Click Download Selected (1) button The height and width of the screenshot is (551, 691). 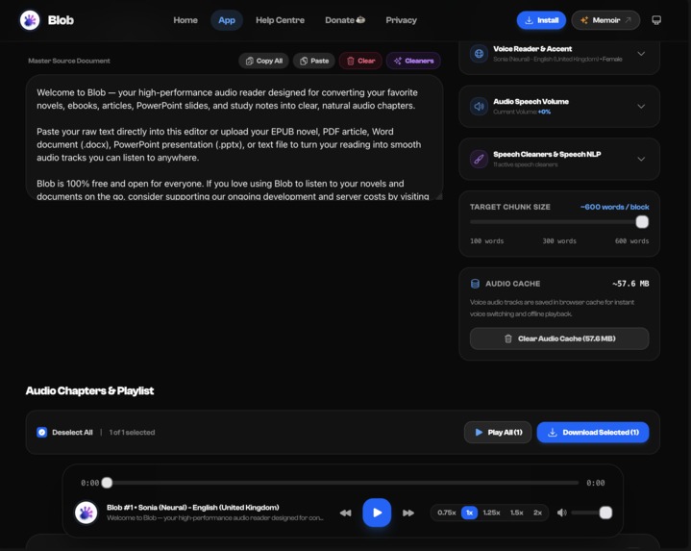tap(593, 433)
